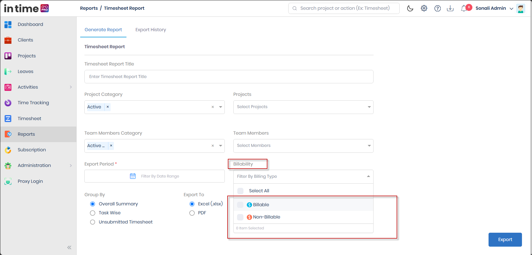Open Select Members dropdown

click(x=303, y=146)
